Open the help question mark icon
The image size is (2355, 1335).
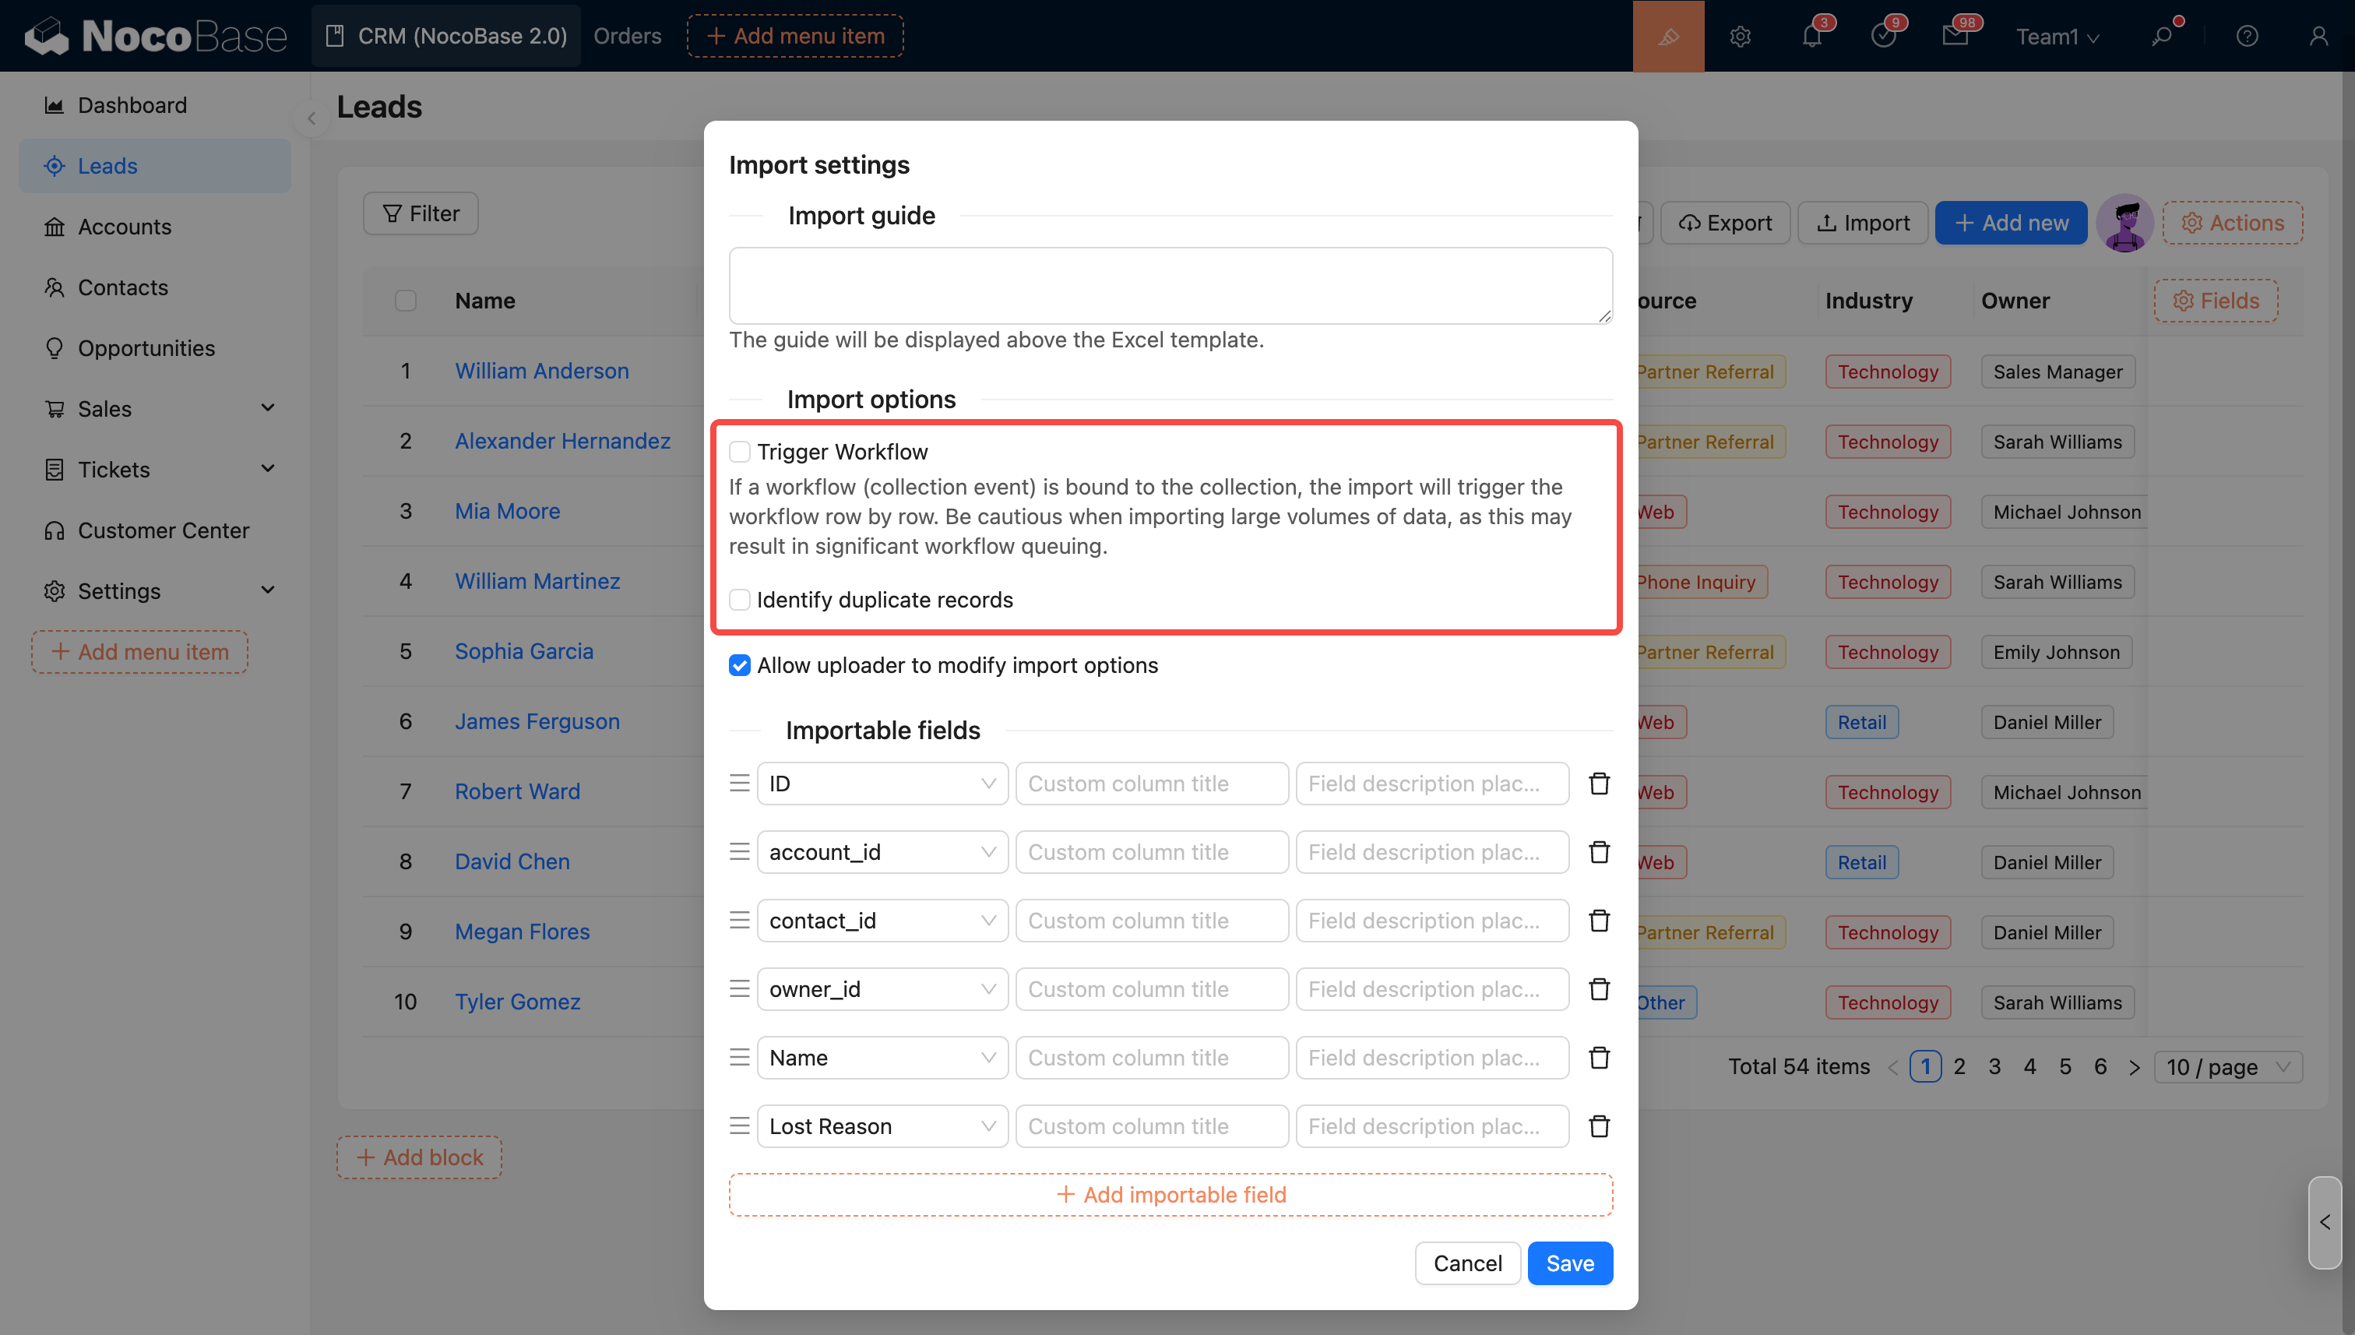[2247, 36]
